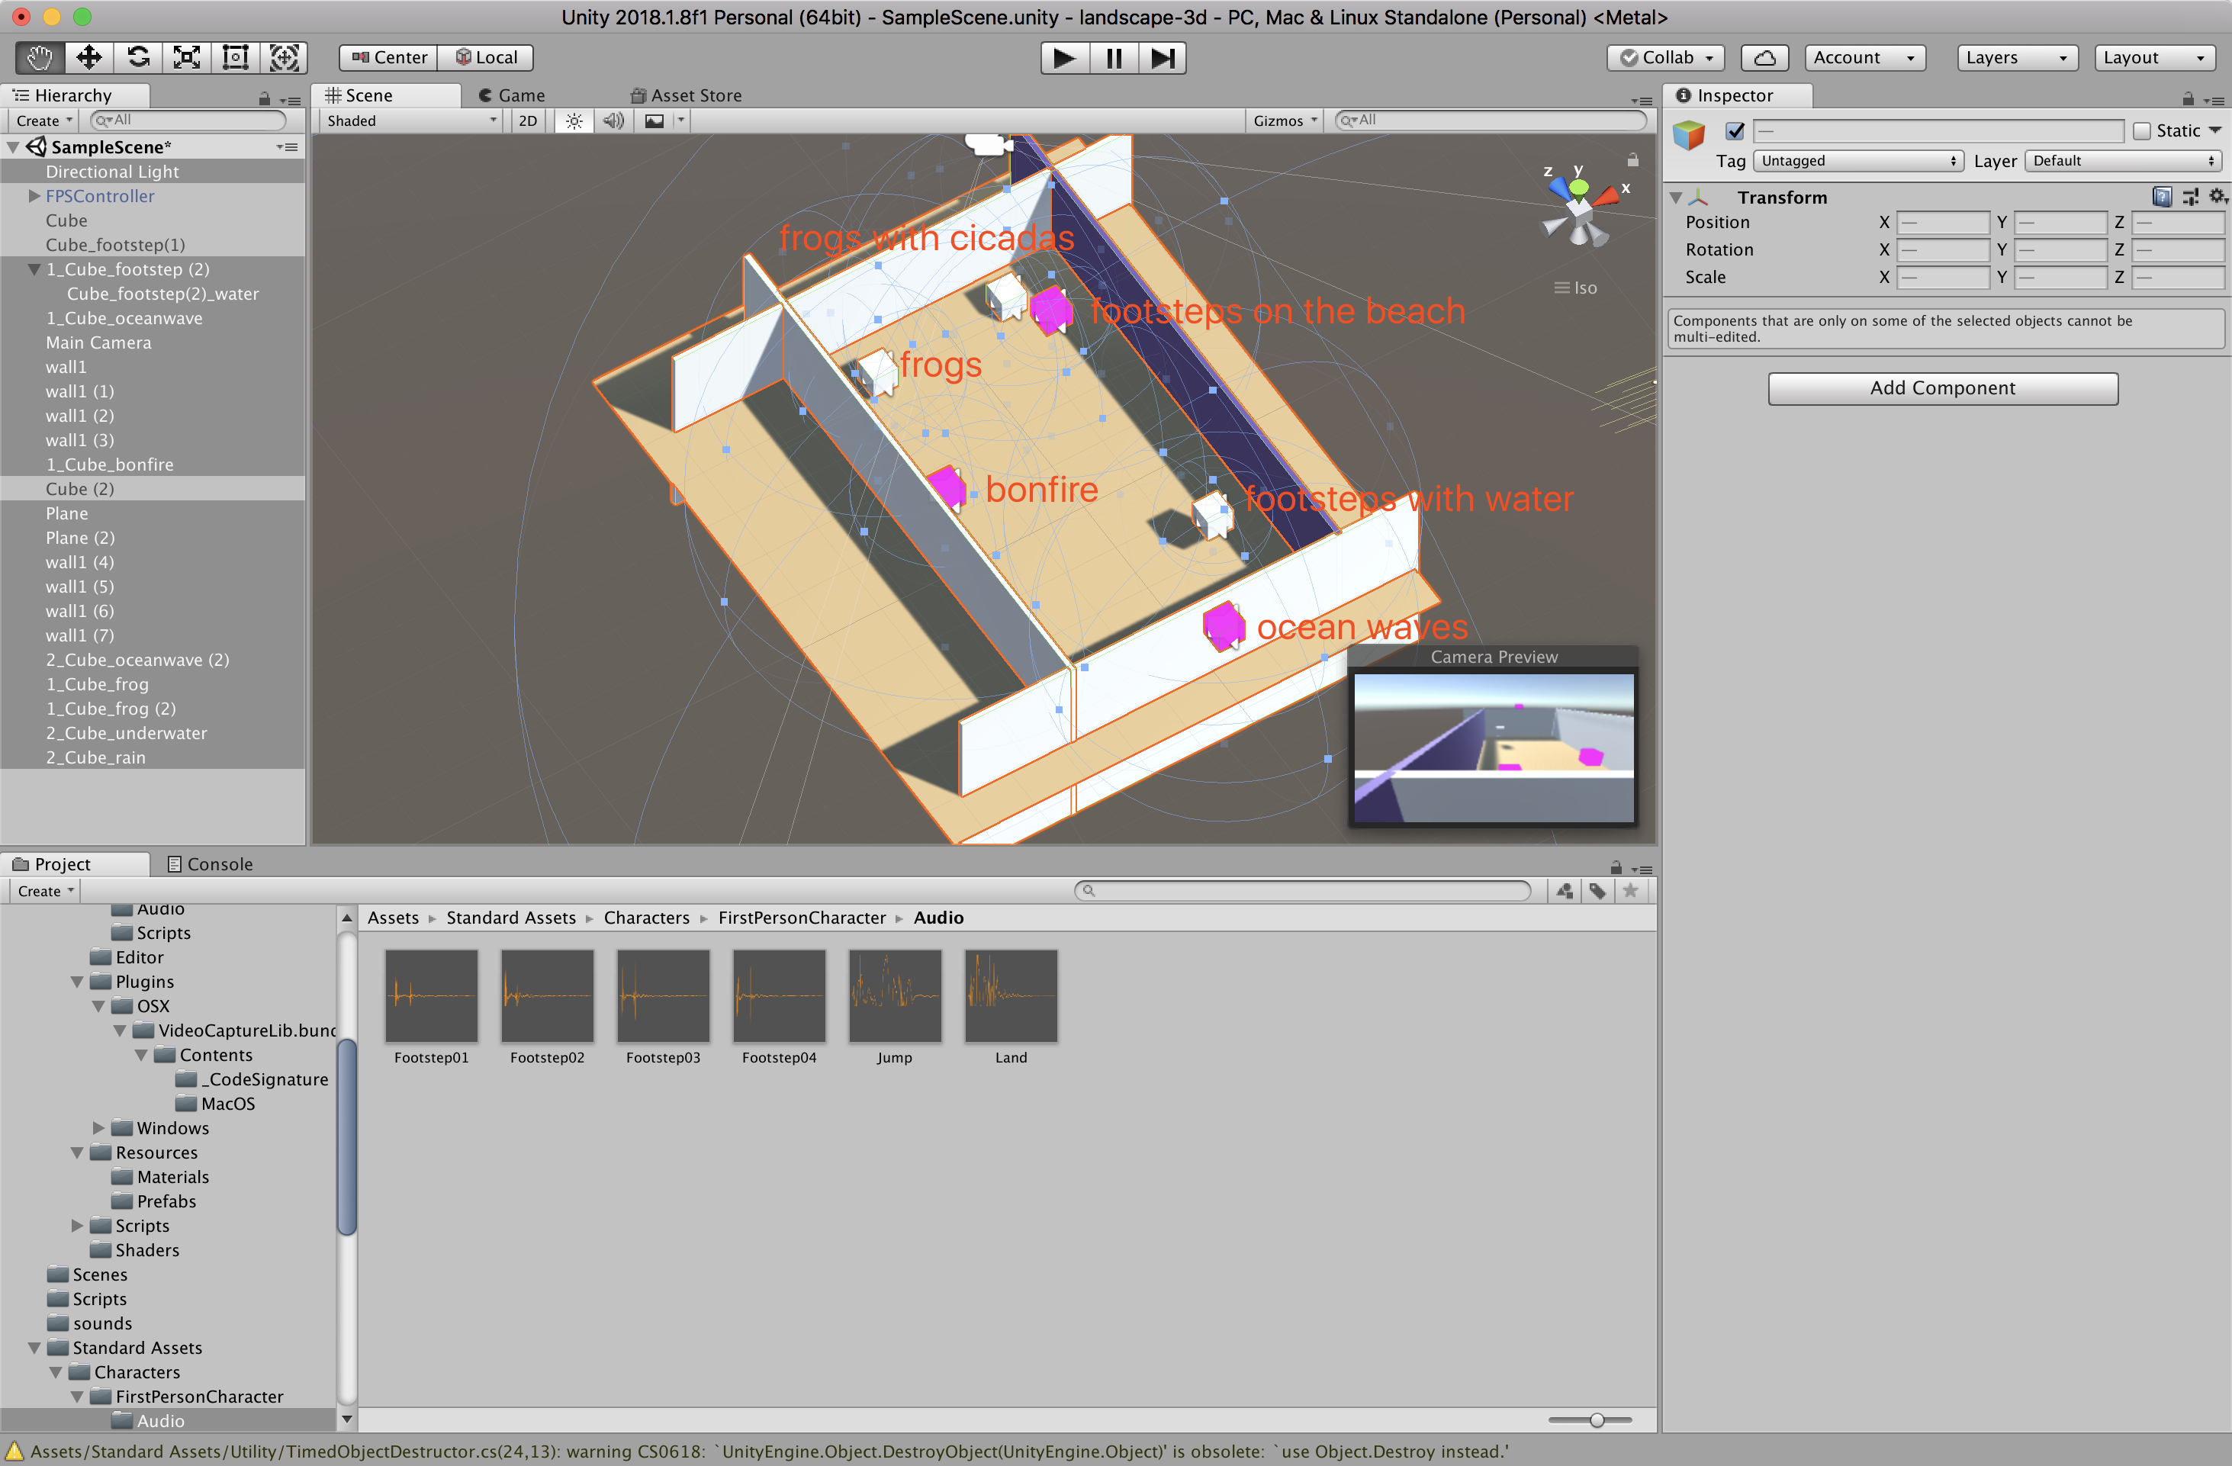
Task: Click the Project search field
Action: pyautogui.click(x=1304, y=891)
